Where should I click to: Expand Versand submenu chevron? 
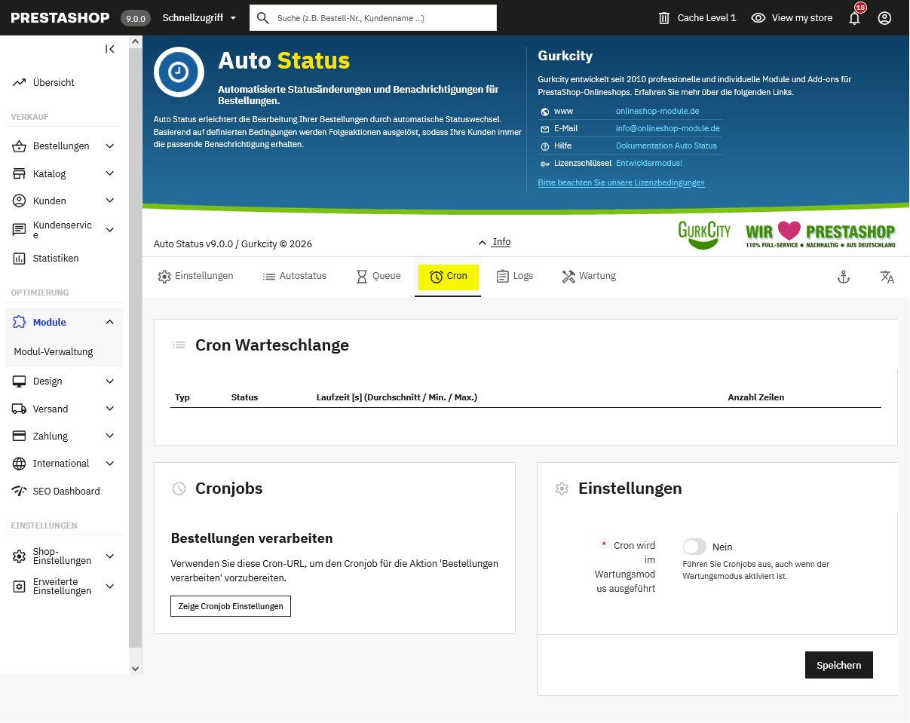click(110, 409)
